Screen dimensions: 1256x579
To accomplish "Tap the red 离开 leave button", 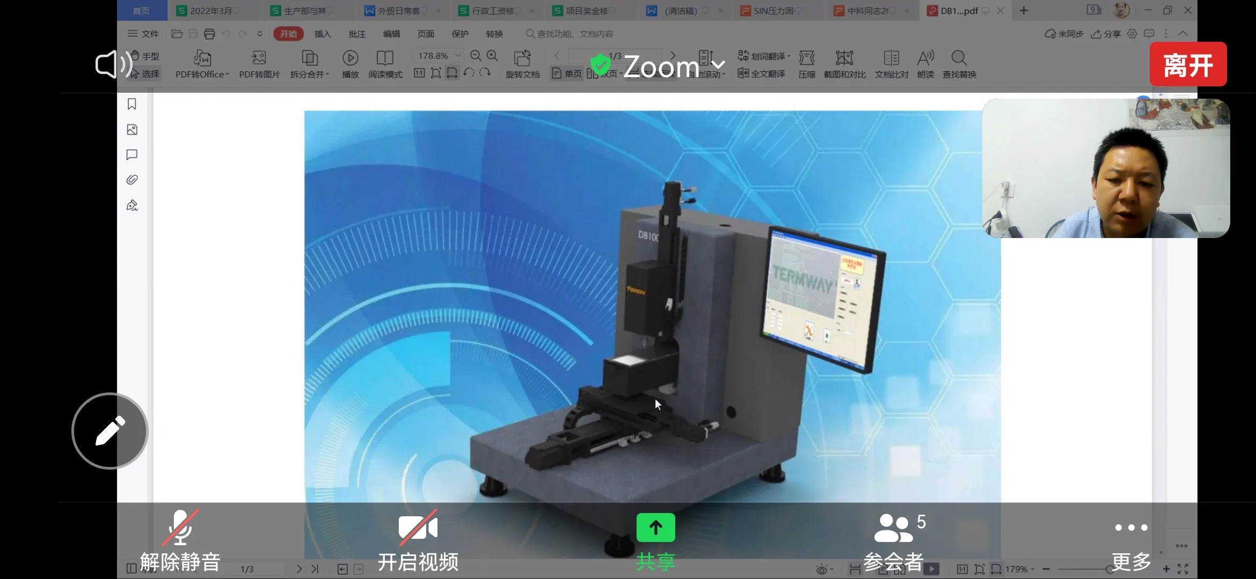I will 1188,64.
